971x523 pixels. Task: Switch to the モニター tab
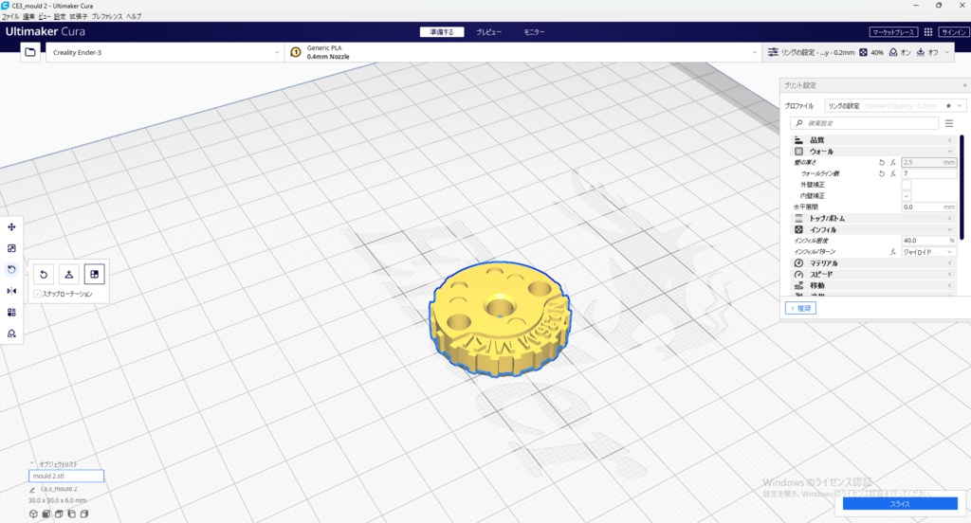534,32
